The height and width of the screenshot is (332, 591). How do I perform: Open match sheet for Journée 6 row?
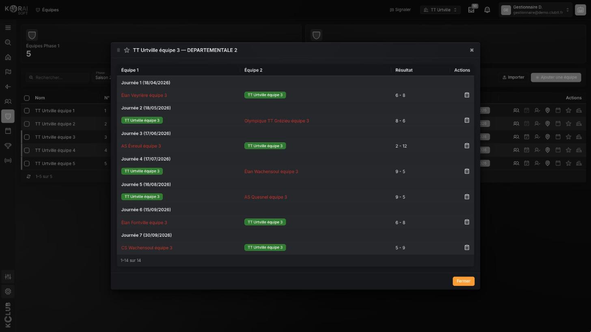[467, 222]
